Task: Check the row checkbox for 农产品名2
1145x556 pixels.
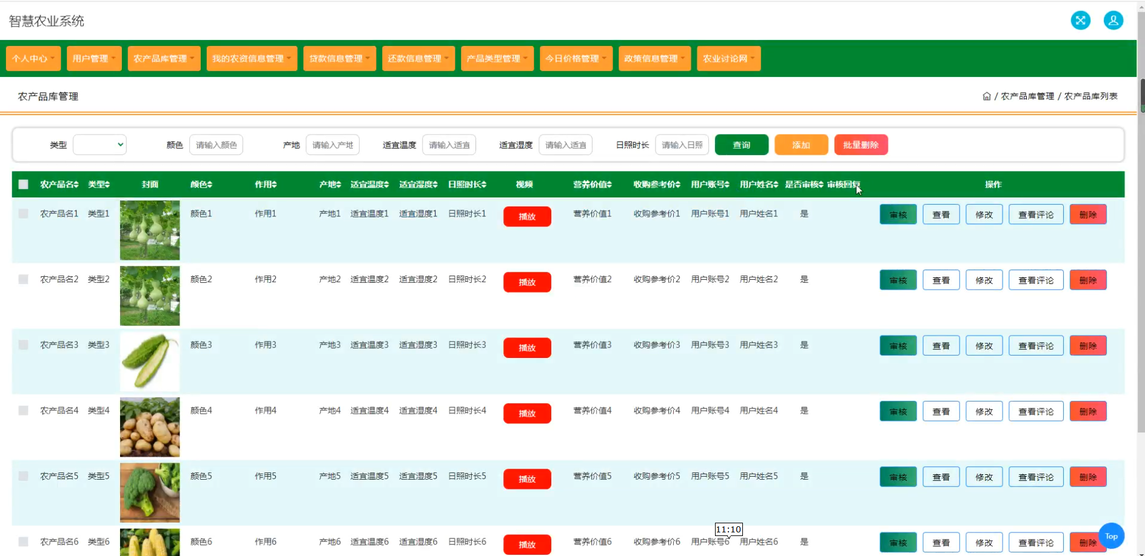Action: point(23,279)
